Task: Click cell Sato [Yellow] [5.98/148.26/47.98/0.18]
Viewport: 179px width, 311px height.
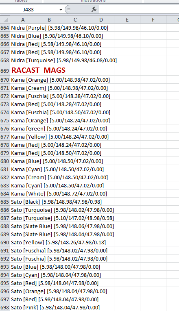Action: (x=58, y=243)
